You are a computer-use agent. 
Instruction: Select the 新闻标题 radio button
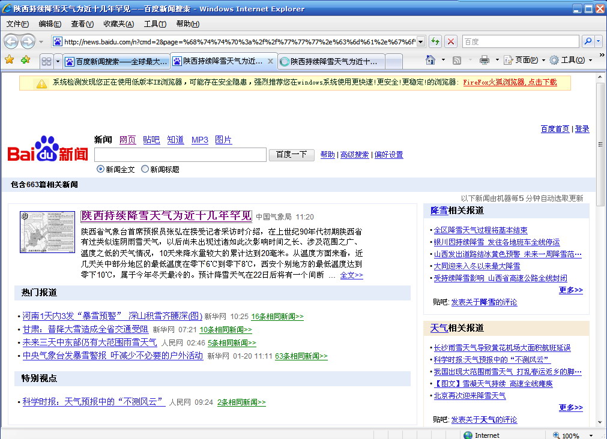tap(145, 169)
